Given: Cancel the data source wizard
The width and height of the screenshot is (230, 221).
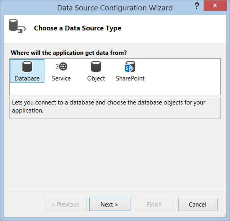Looking at the screenshot, I should tap(198, 205).
